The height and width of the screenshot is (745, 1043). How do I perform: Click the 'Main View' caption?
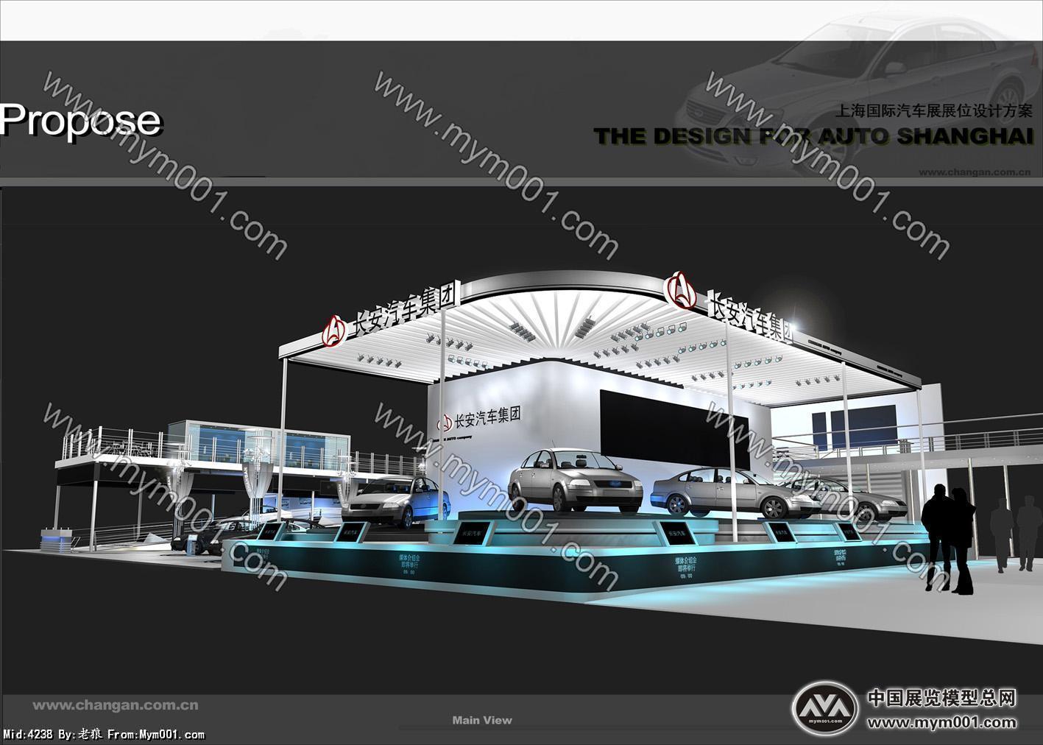482,720
